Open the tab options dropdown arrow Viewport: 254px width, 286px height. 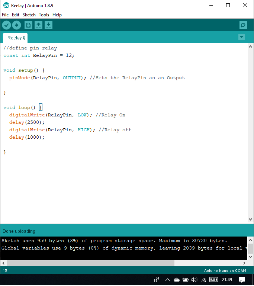241,37
